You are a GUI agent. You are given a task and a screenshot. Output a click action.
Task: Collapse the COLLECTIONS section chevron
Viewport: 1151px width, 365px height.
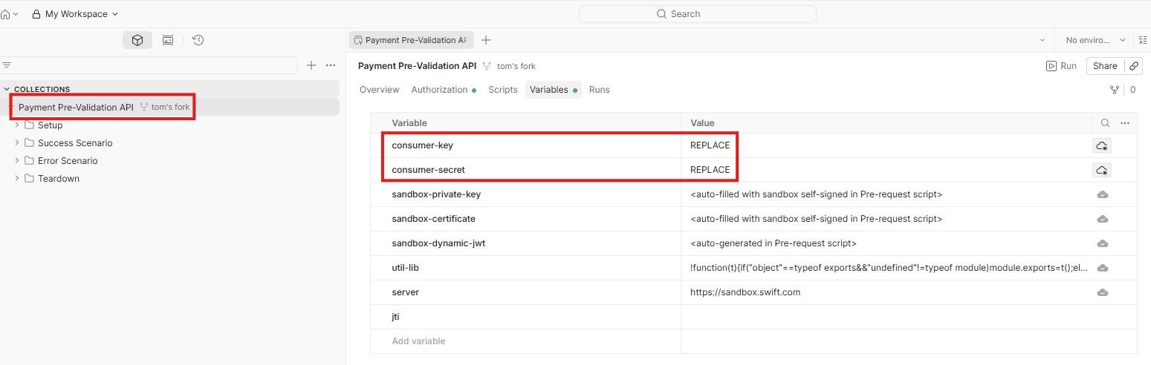click(7, 89)
